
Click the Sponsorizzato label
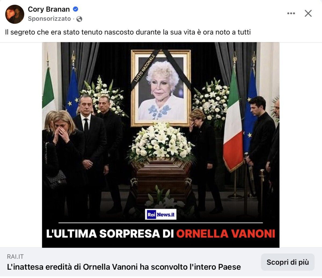pos(49,19)
